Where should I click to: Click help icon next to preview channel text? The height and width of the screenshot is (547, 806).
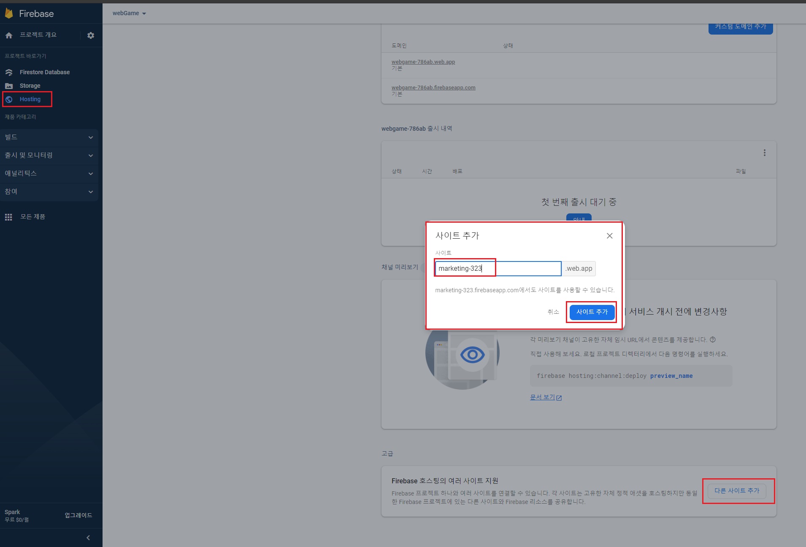coord(713,340)
